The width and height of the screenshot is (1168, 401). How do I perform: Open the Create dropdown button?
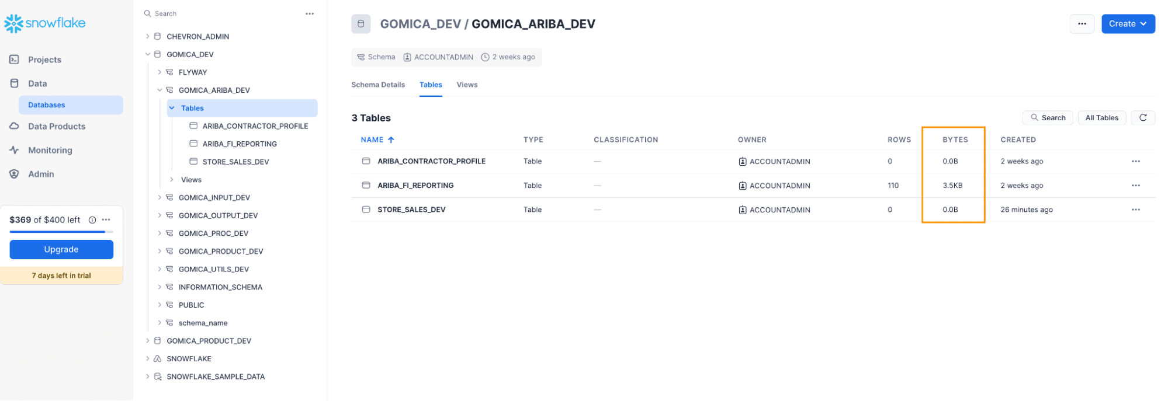pos(1128,24)
